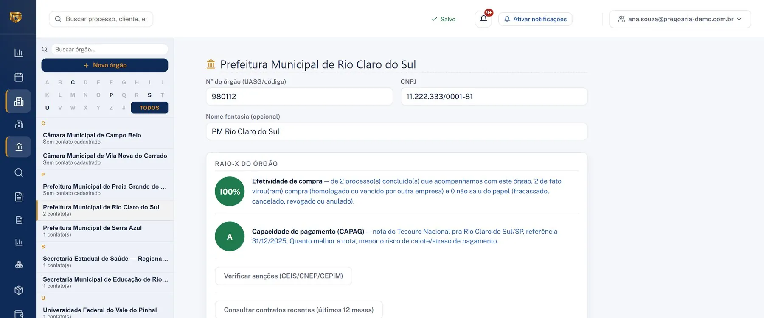The image size is (764, 318).
Task: Filter list by letter C
Action: point(73,82)
